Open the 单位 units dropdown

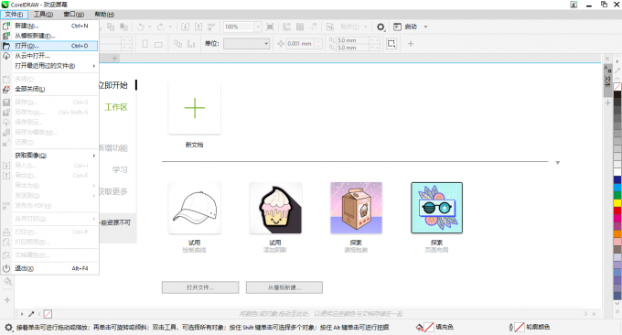click(246, 44)
